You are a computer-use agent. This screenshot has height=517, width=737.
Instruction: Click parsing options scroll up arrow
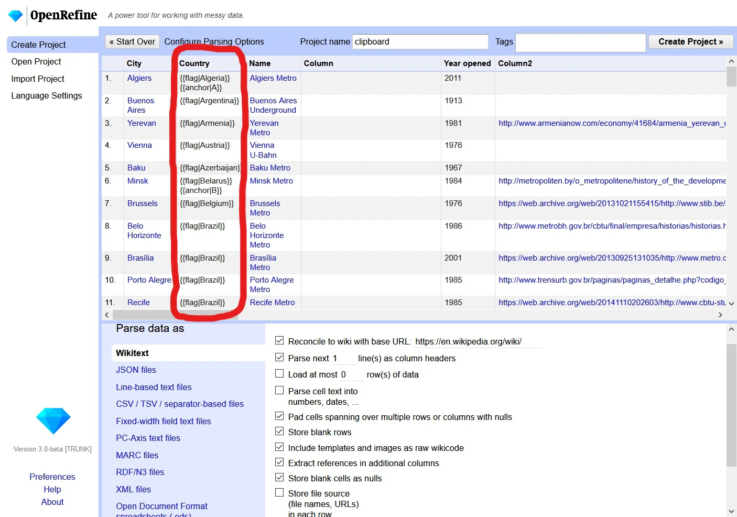click(731, 329)
